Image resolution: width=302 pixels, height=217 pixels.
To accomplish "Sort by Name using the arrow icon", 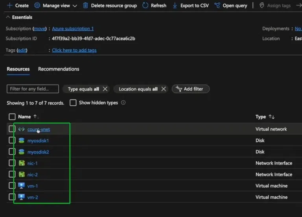I will tap(36, 116).
